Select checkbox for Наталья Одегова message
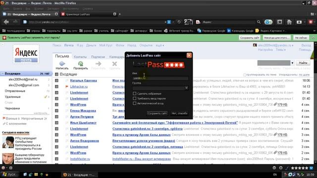317x178 pixels. [x=56, y=81]
